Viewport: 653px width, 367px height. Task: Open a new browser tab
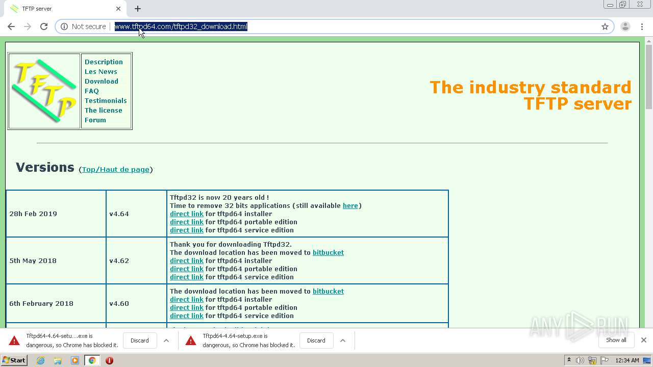138,9
